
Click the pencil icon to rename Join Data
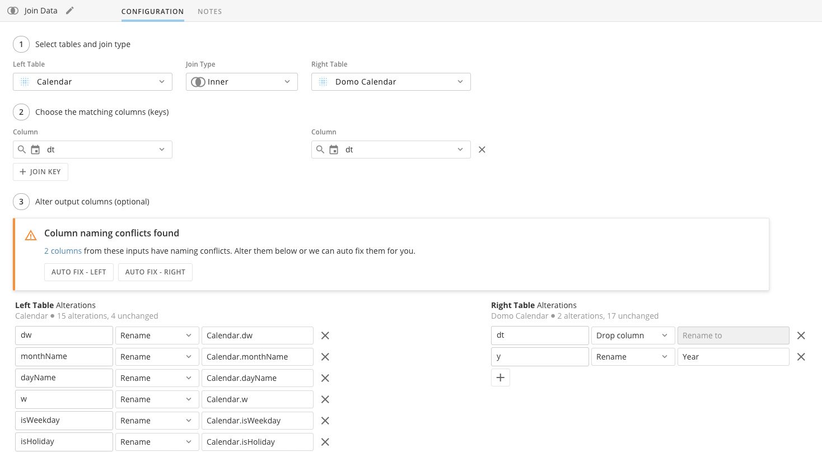(x=70, y=11)
